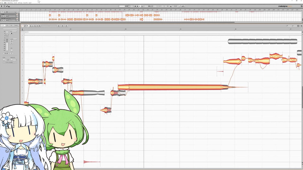Select the Main arrow tool
The height and width of the screenshot is (170, 303).
(28, 26)
